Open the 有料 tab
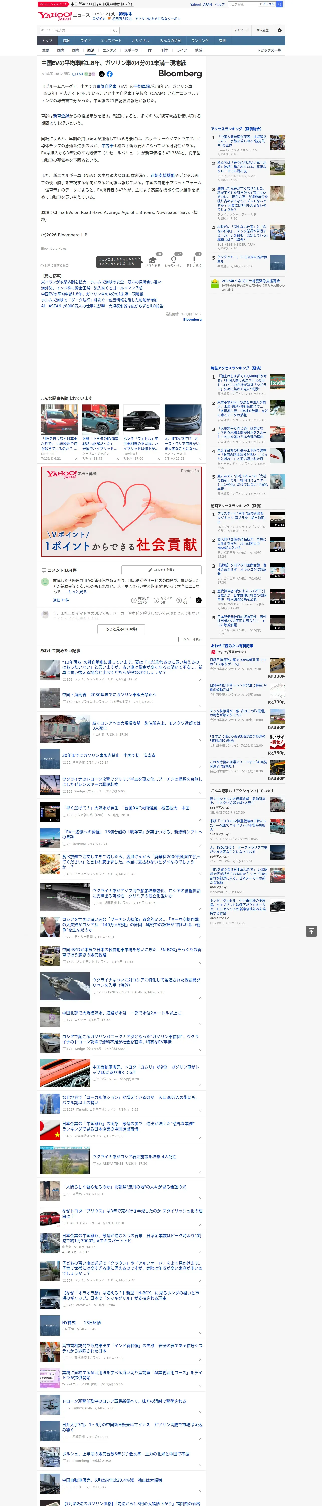 click(222, 41)
